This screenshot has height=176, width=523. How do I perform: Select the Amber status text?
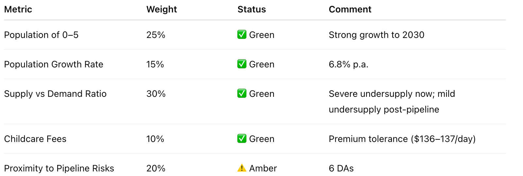tap(263, 168)
